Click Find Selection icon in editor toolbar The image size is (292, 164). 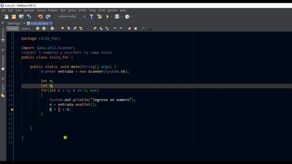click(63, 28)
